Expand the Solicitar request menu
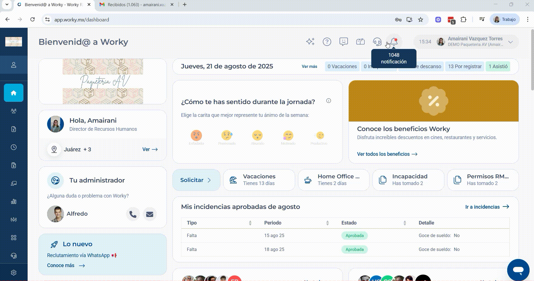Screen dimensions: 534x281 coord(196,180)
